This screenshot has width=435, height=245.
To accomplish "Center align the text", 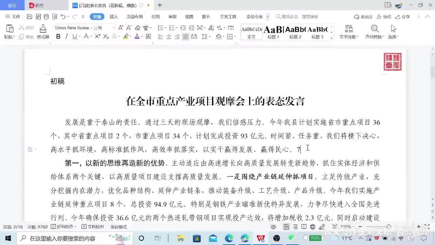I will (169, 37).
